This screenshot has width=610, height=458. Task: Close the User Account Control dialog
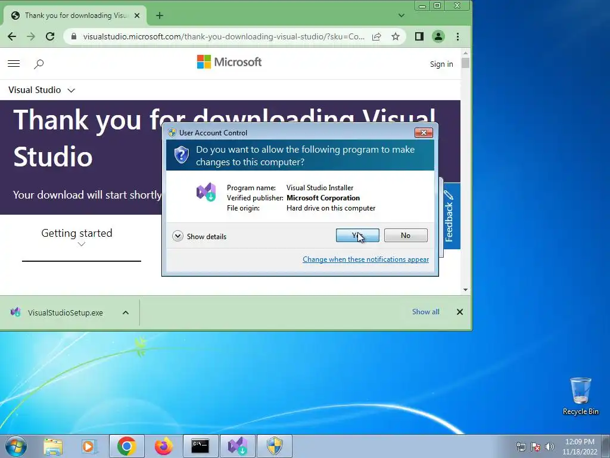click(x=424, y=133)
